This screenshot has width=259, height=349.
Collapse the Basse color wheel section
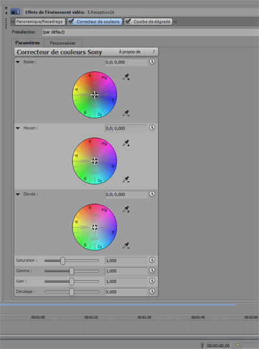[17, 62]
